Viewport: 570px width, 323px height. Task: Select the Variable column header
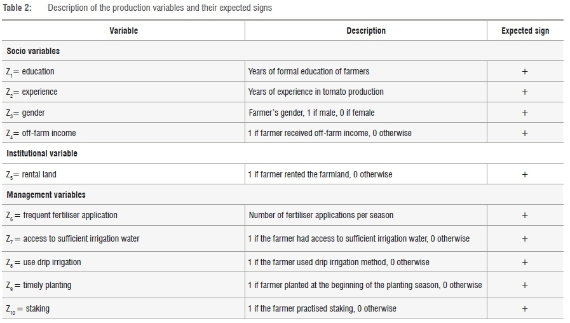point(123,31)
